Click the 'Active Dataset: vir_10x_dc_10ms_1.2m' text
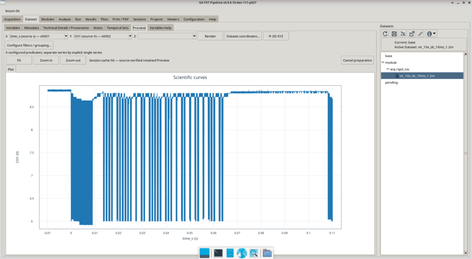This screenshot has width=472, height=259. tap(424, 47)
